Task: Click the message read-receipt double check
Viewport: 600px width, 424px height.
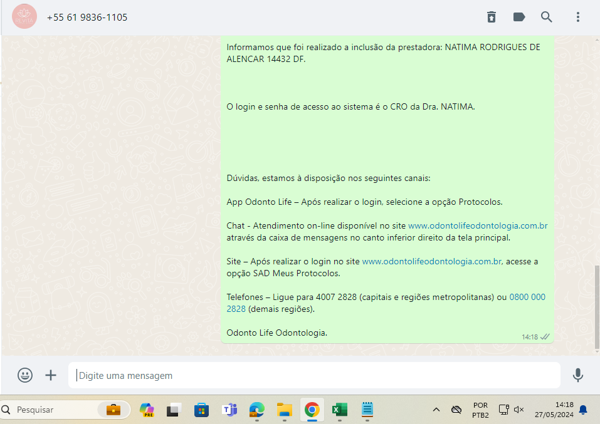Action: pos(545,337)
